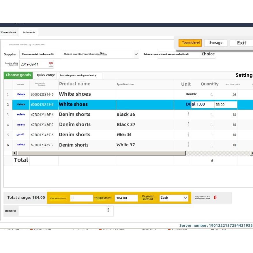The width and height of the screenshot is (253, 253).
Task: Switch to the Welcome to use tab
Action: point(8,32)
